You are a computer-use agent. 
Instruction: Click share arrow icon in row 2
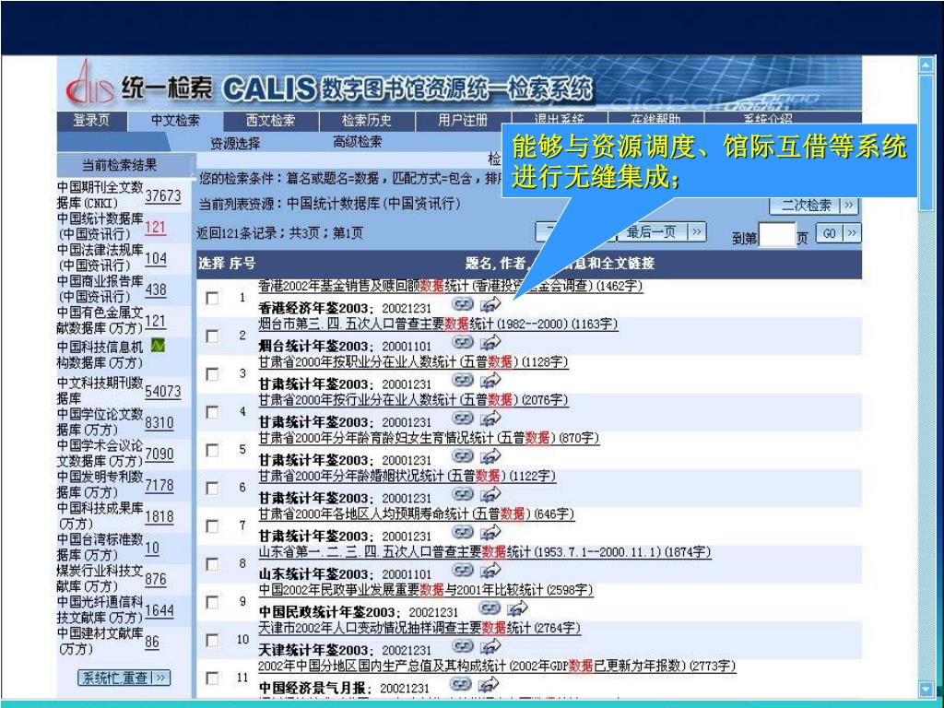(x=490, y=342)
